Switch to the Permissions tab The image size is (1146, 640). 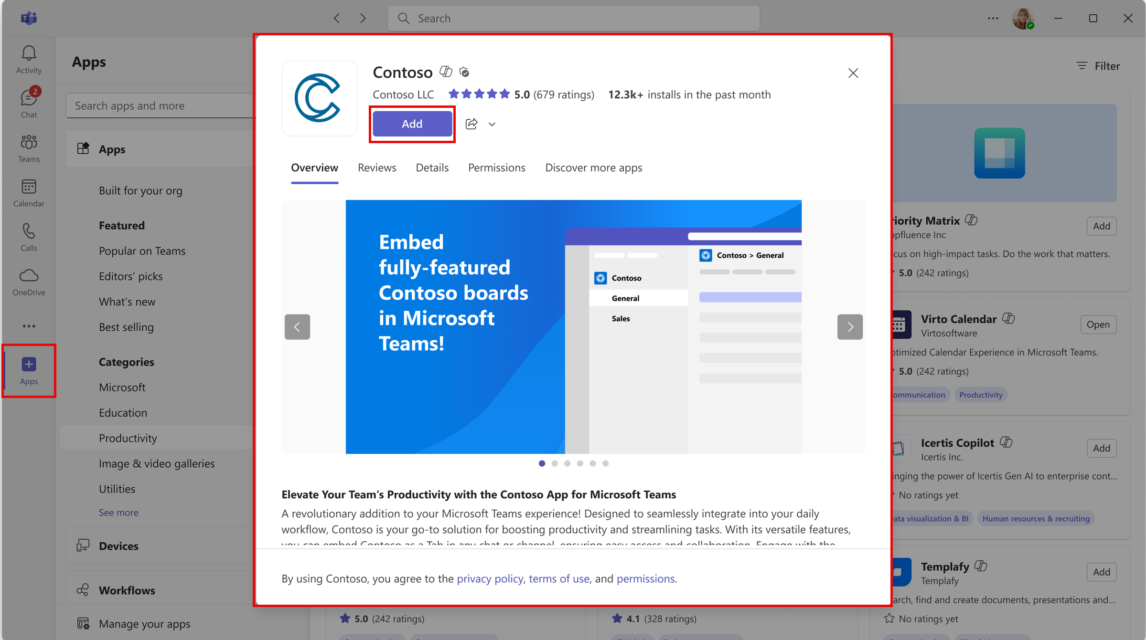pos(497,167)
